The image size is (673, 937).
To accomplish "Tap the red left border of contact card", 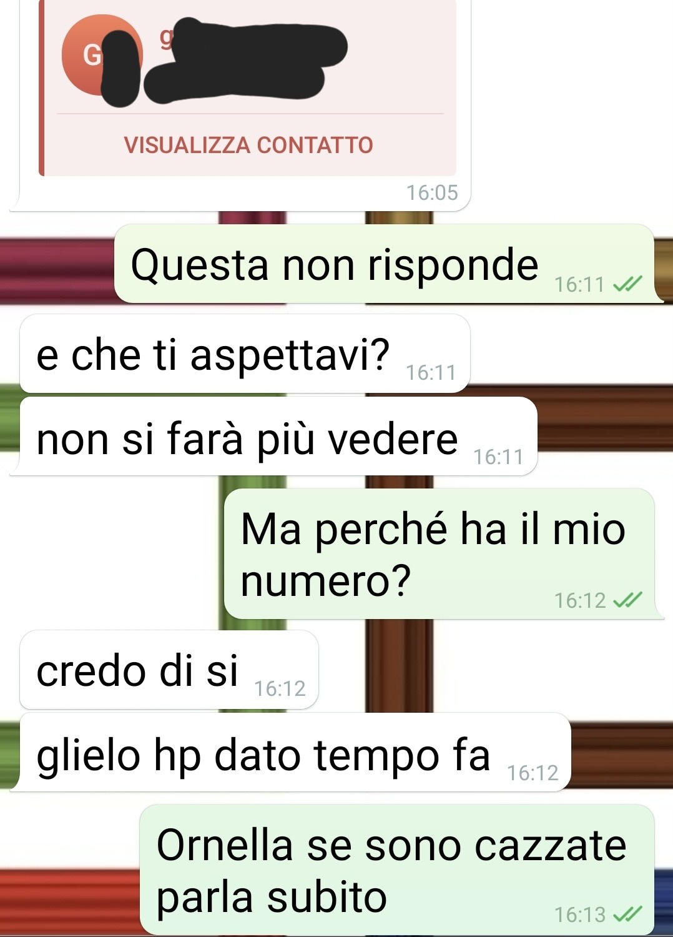I will coord(41,88).
